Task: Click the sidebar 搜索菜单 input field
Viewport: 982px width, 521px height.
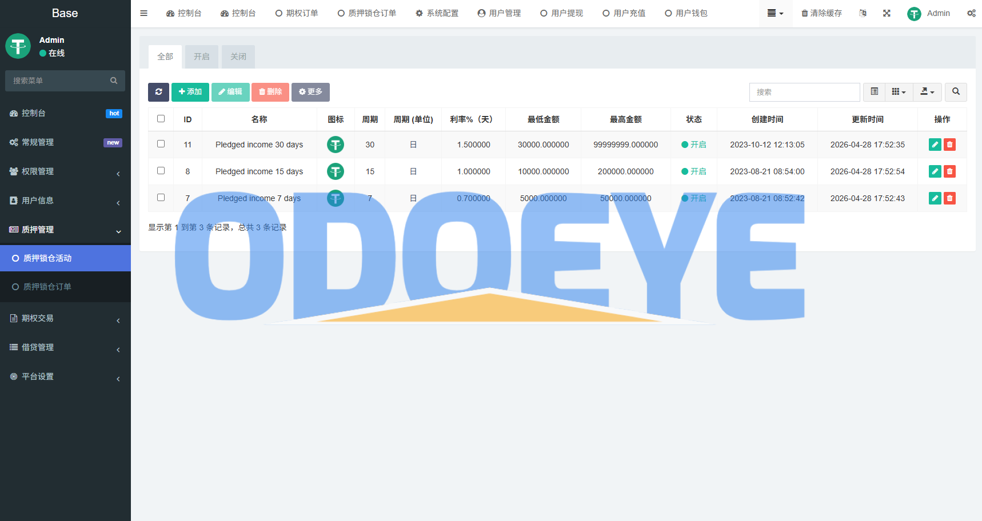Action: [65, 81]
